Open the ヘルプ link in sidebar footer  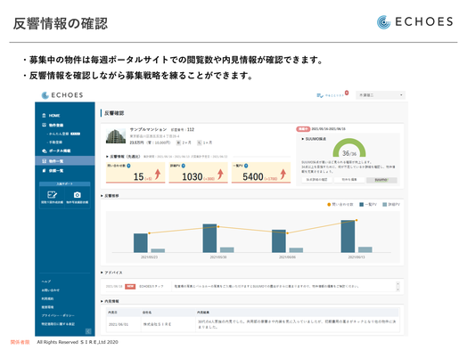(x=46, y=281)
